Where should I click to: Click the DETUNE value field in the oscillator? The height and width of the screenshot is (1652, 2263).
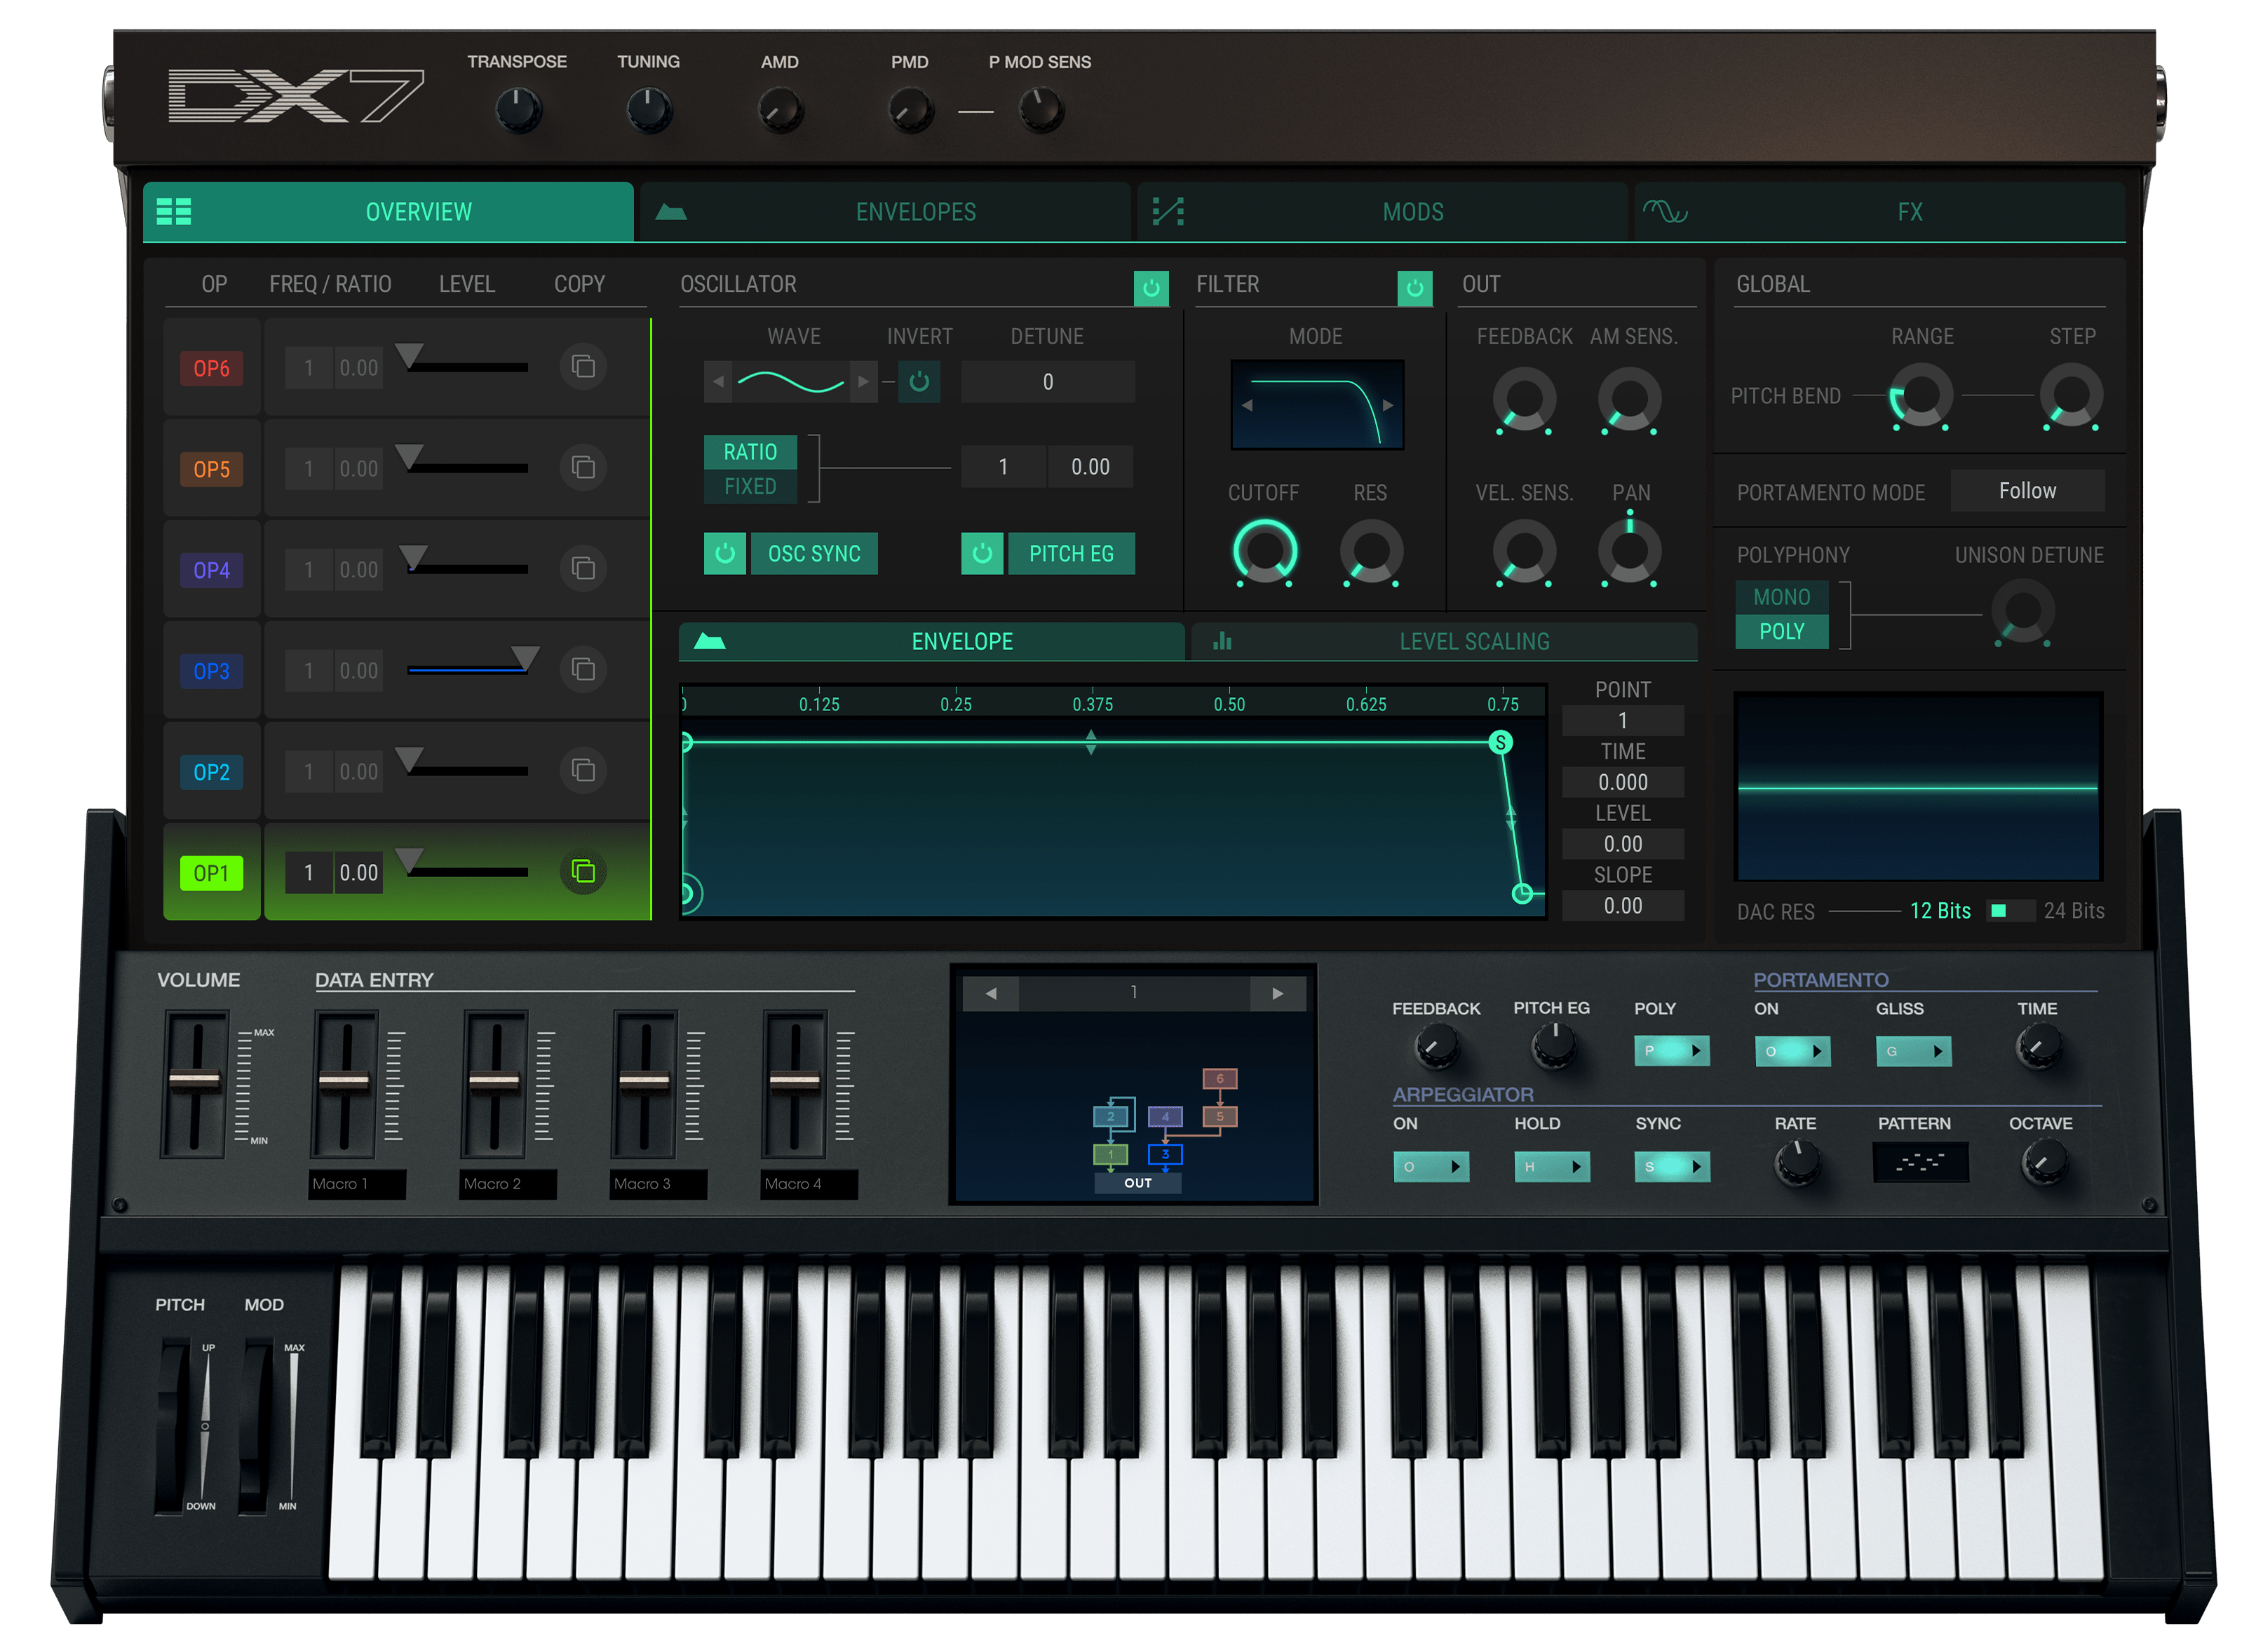[1047, 381]
